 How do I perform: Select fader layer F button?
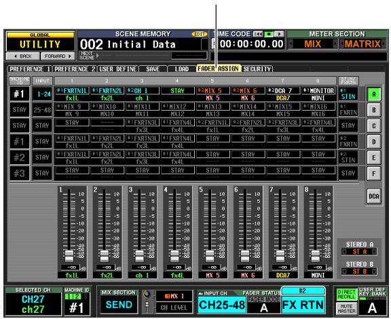tap(373, 174)
